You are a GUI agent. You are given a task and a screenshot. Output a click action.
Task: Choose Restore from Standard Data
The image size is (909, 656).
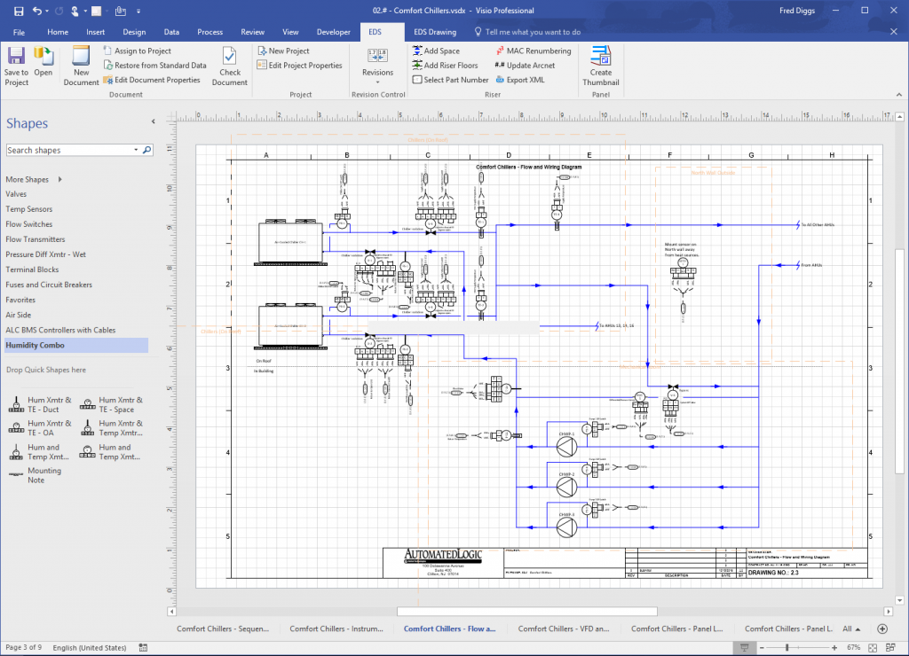[154, 66]
